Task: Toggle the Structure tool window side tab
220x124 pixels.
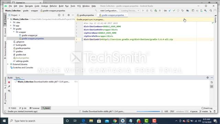Action: click(5, 83)
